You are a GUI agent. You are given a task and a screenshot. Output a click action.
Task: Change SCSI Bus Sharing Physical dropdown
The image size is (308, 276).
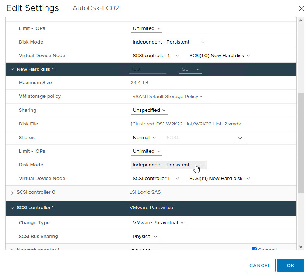pos(145,237)
